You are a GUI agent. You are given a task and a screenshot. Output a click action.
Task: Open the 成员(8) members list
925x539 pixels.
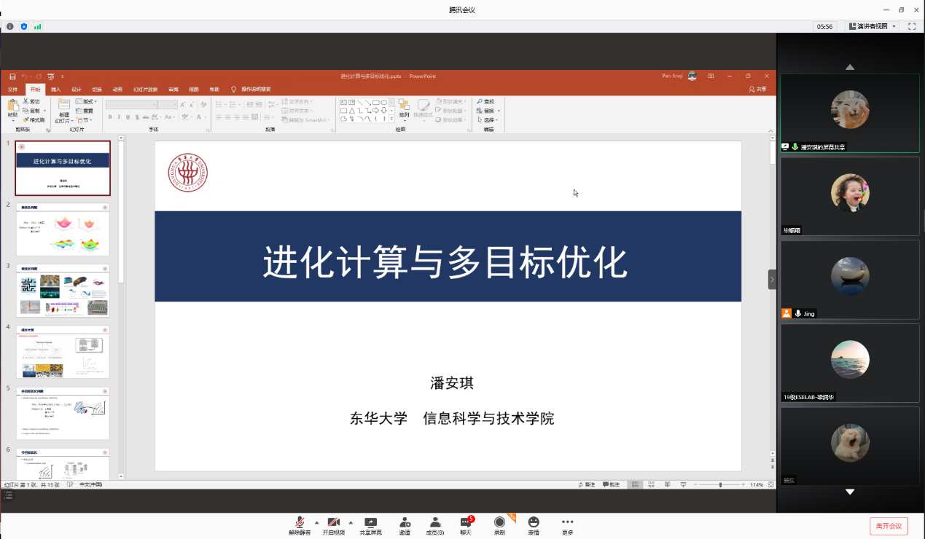(x=435, y=523)
